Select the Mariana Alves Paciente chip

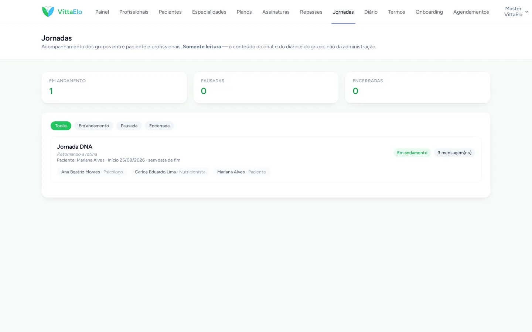pyautogui.click(x=242, y=172)
